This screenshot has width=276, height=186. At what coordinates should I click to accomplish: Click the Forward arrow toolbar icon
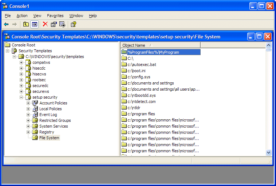tap(15, 24)
